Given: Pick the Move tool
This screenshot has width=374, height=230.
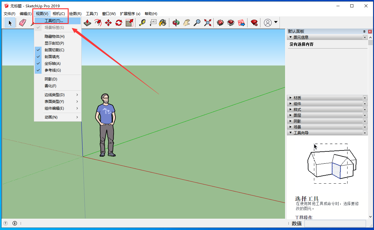Looking at the screenshot, I should (x=108, y=22).
